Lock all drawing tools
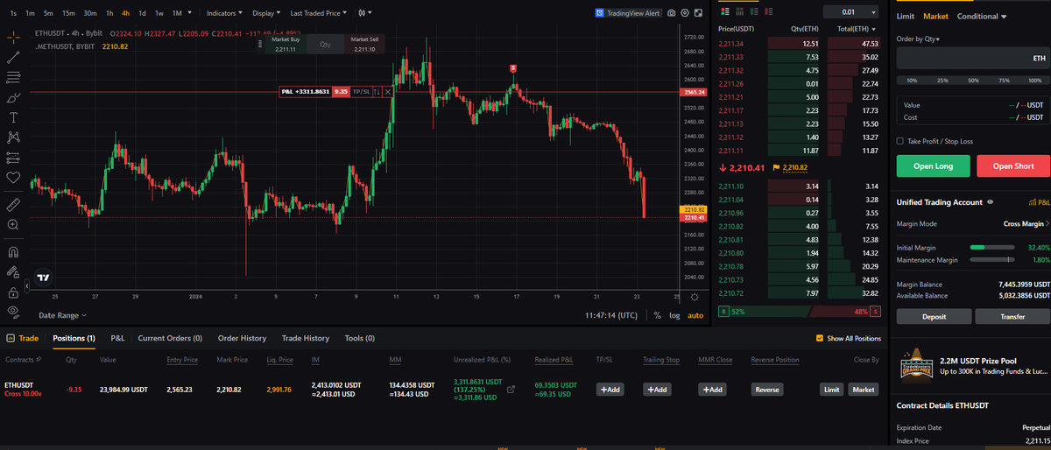Viewport: 1051px width, 450px height. click(x=13, y=292)
